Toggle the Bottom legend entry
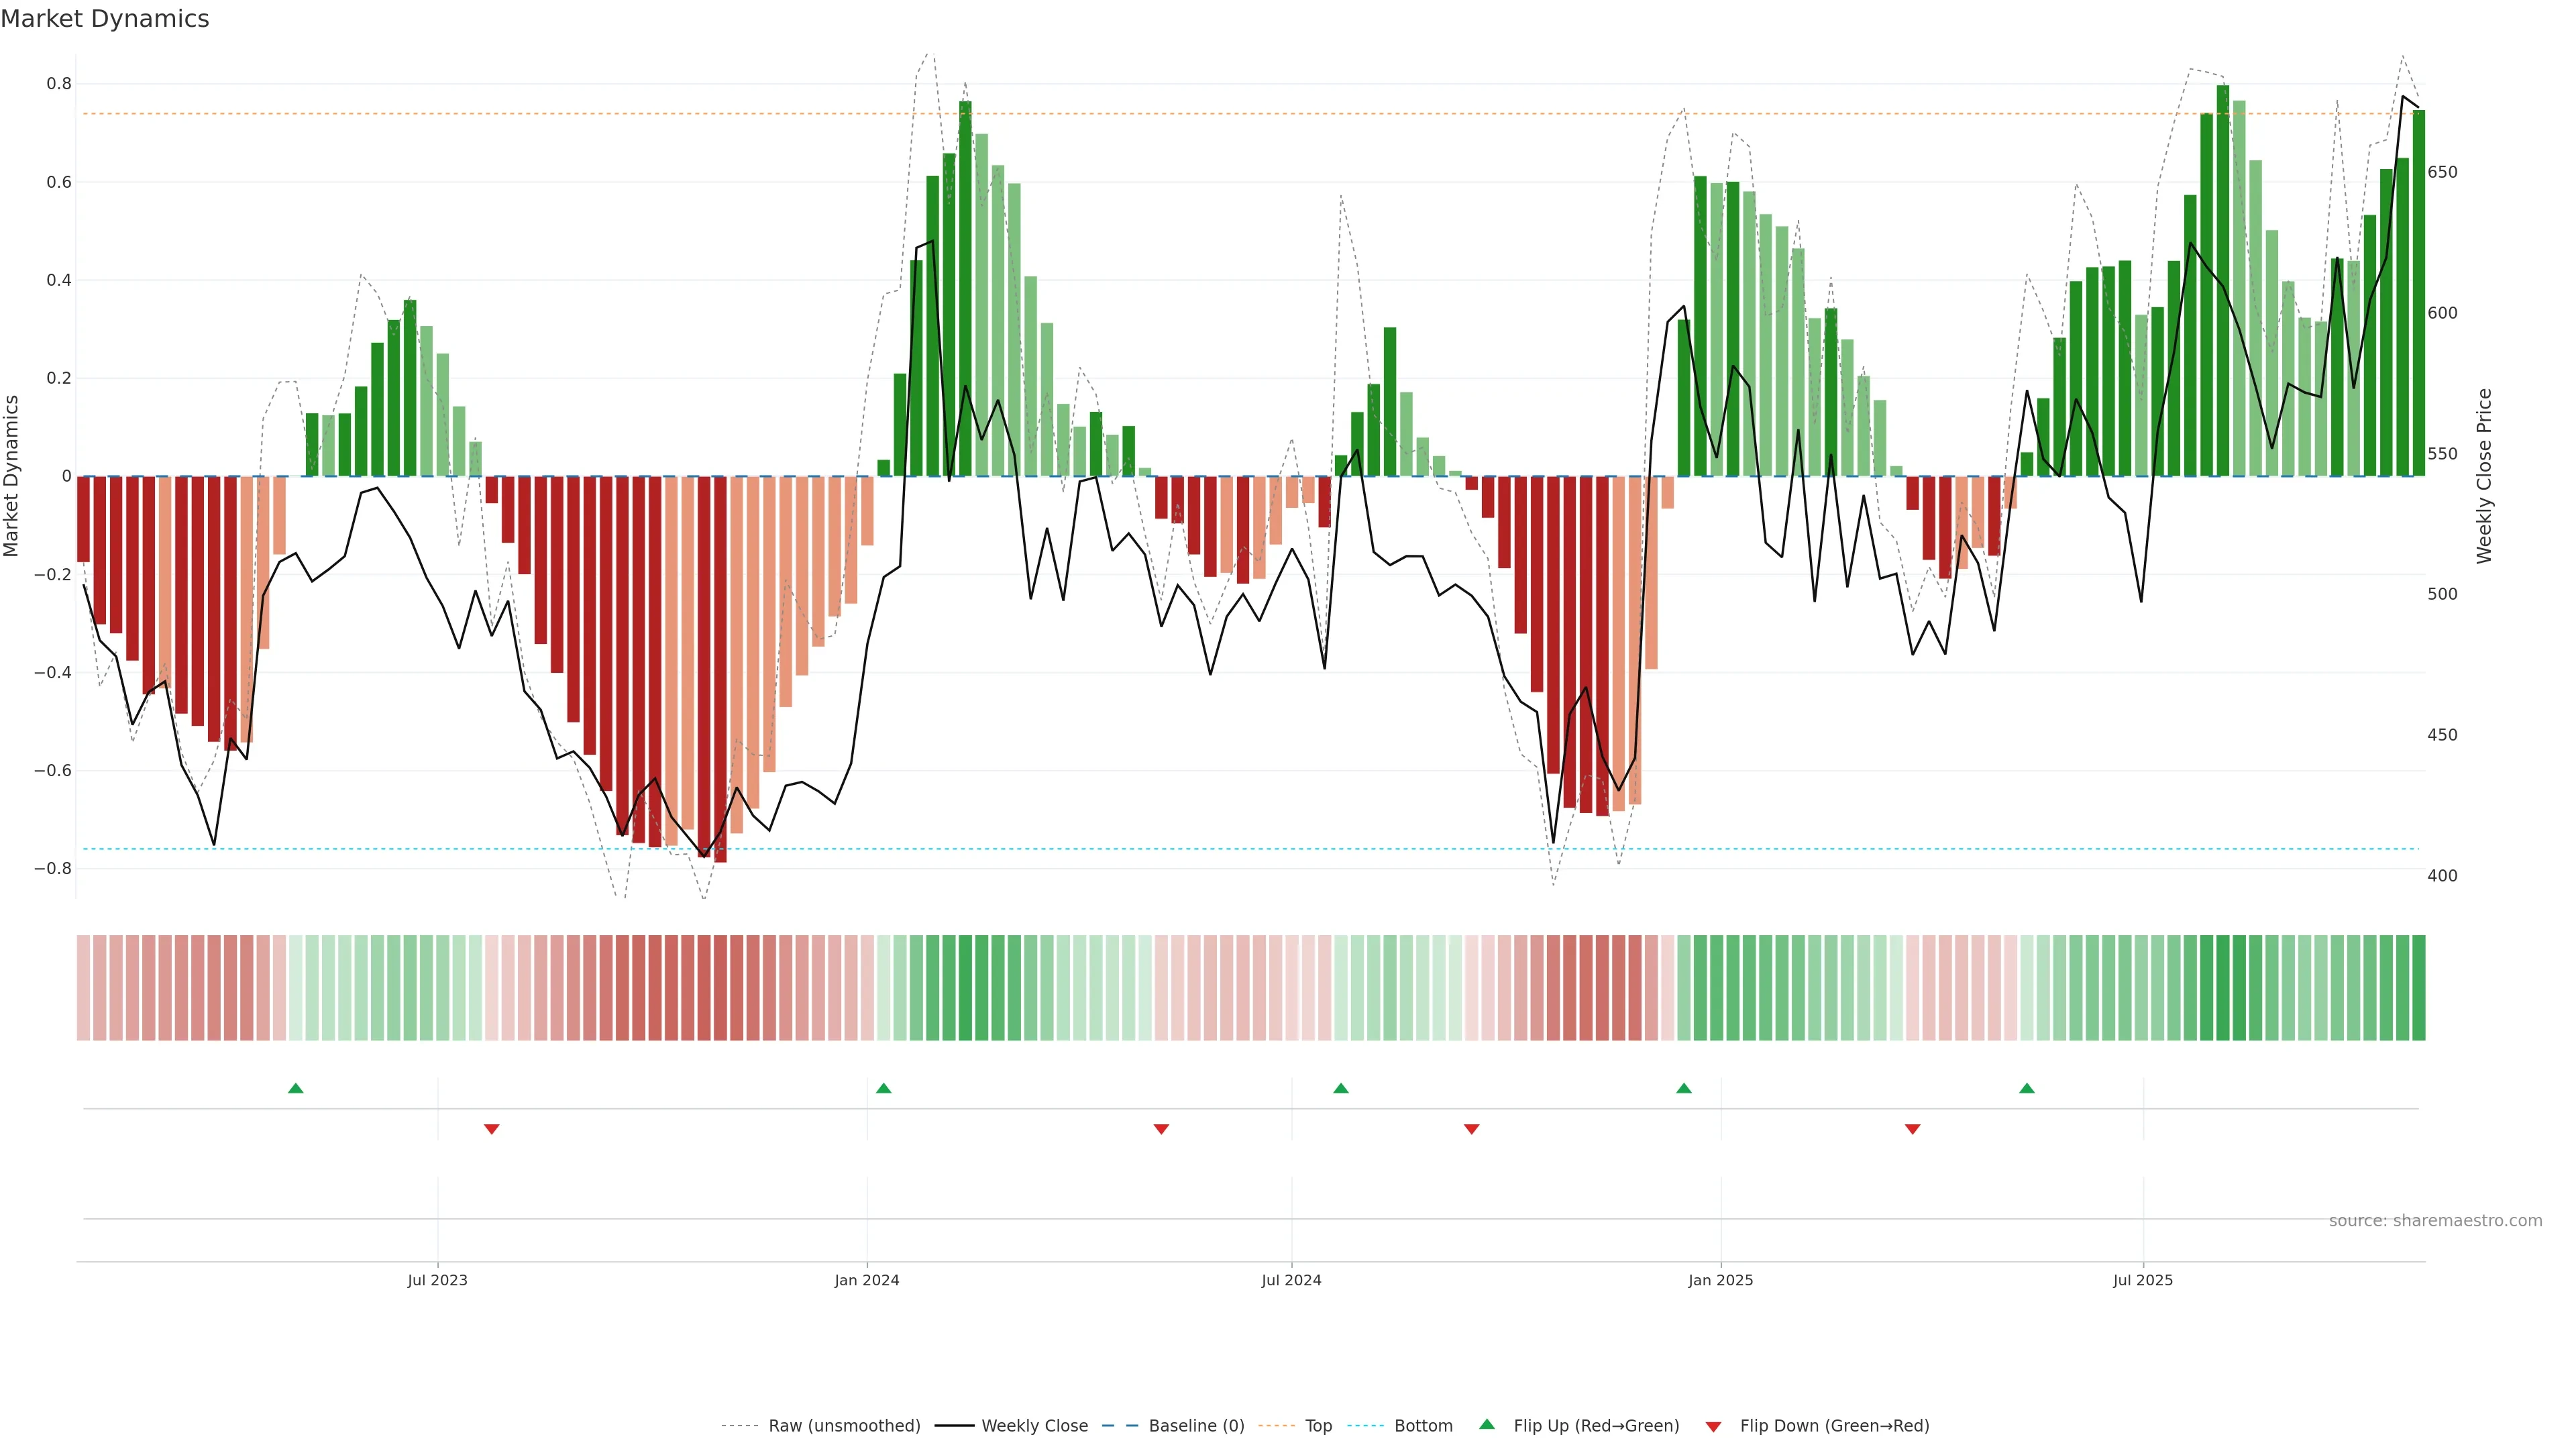The width and height of the screenshot is (2576, 1449). coord(1423,1426)
